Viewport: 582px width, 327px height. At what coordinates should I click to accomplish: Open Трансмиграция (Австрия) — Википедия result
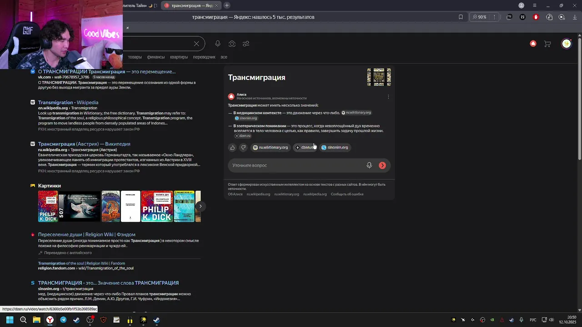click(84, 144)
